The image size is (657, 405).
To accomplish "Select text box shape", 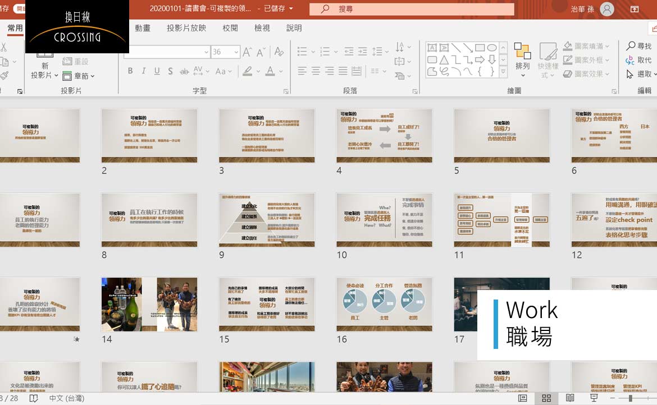I will 432,47.
